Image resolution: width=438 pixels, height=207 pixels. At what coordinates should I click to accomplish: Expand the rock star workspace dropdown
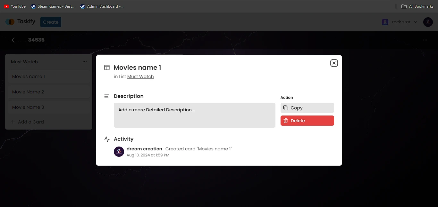[x=416, y=22]
